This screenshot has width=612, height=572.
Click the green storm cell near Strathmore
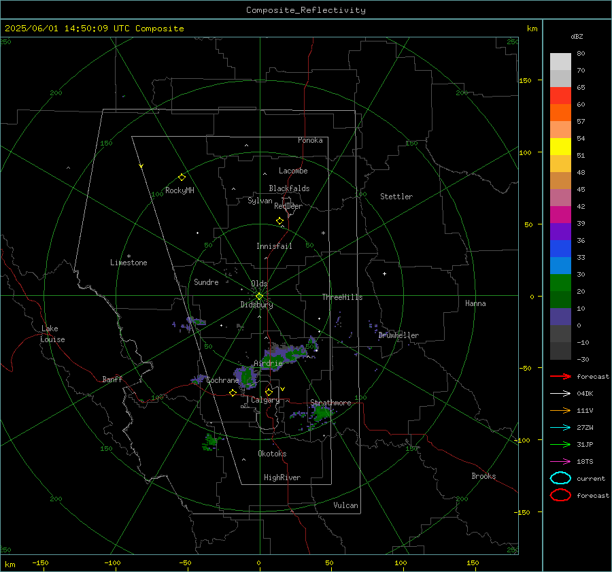(322, 412)
